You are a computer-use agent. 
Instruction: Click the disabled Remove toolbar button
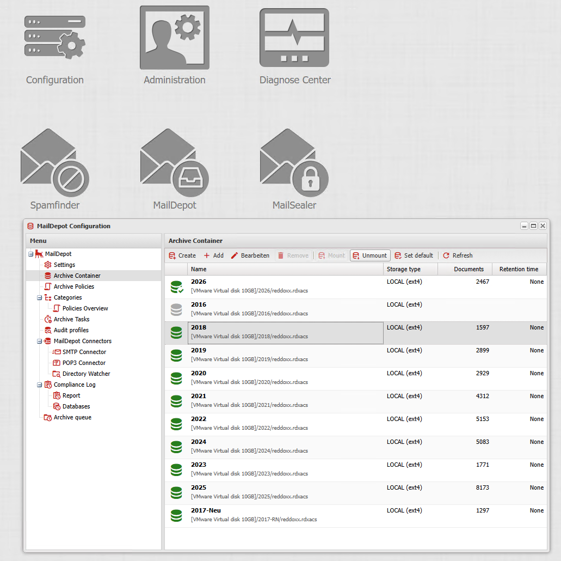293,255
